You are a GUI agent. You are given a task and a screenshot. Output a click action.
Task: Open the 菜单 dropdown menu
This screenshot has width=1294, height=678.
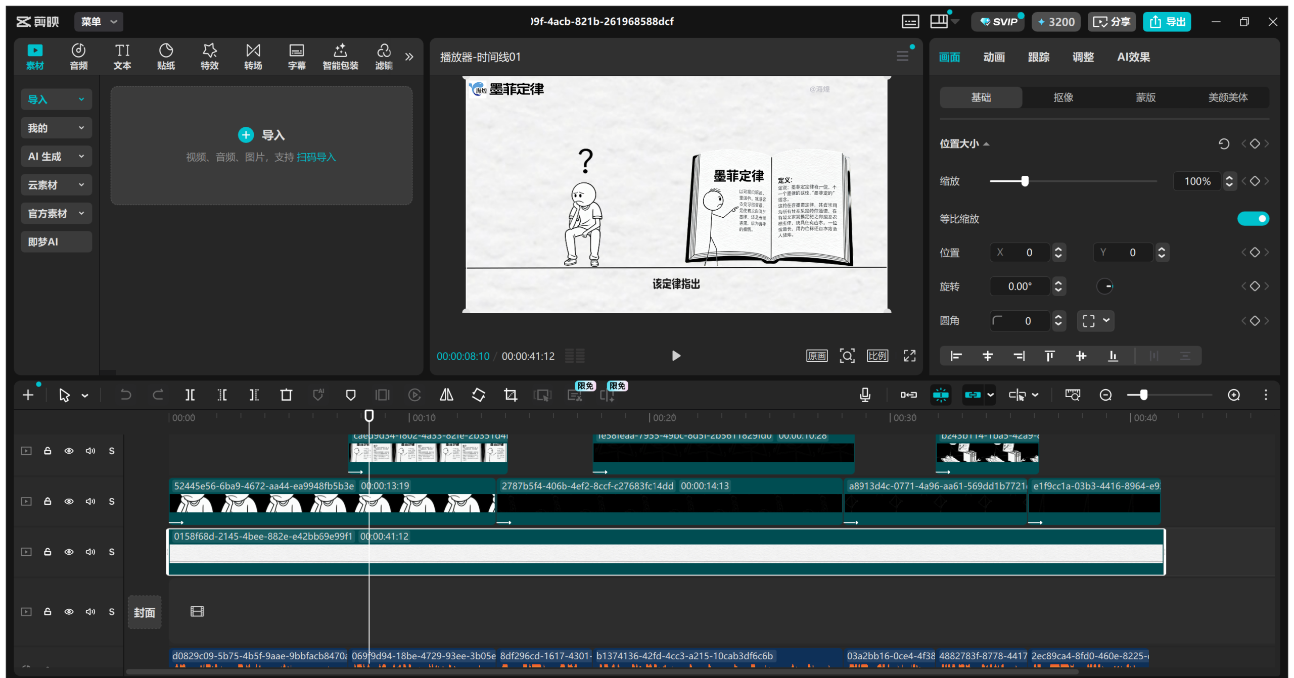coord(99,22)
